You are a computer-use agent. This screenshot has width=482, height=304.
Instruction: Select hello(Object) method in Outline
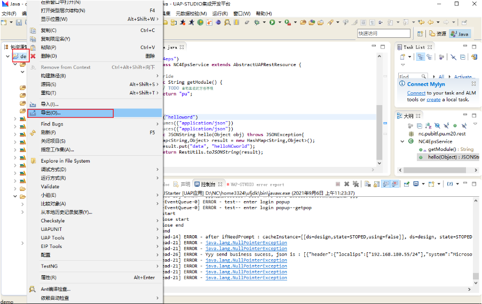coord(448,157)
